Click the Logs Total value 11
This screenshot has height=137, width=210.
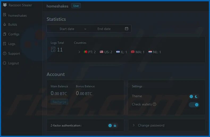[60, 50]
